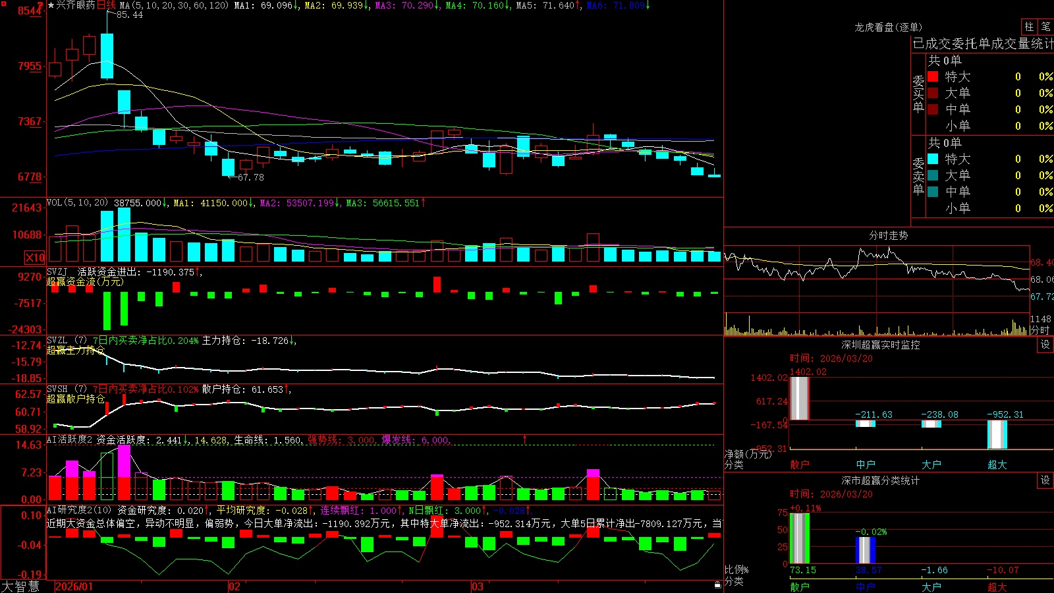The height and width of the screenshot is (593, 1054).
Task: Click the dark red 大单 swatch under 委买单
Action: tap(933, 93)
